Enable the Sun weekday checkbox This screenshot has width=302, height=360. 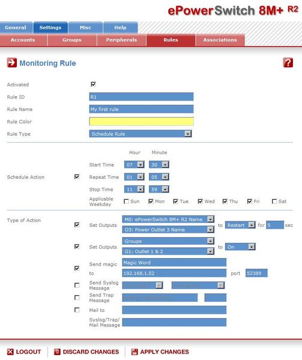point(126,202)
